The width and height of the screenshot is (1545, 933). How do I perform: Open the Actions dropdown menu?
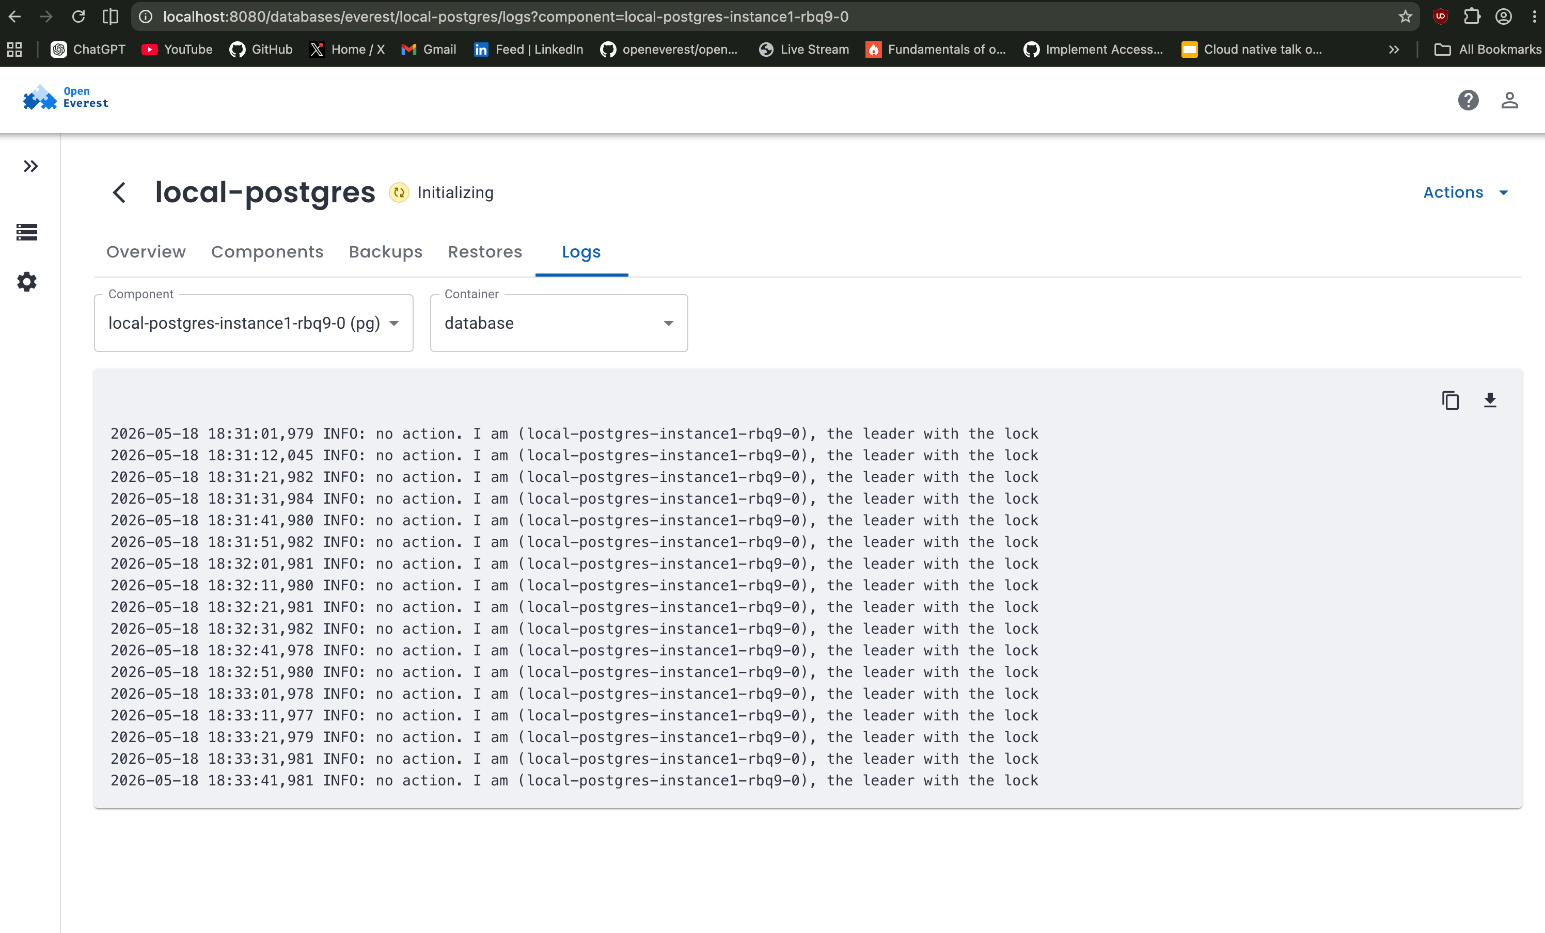click(x=1465, y=192)
